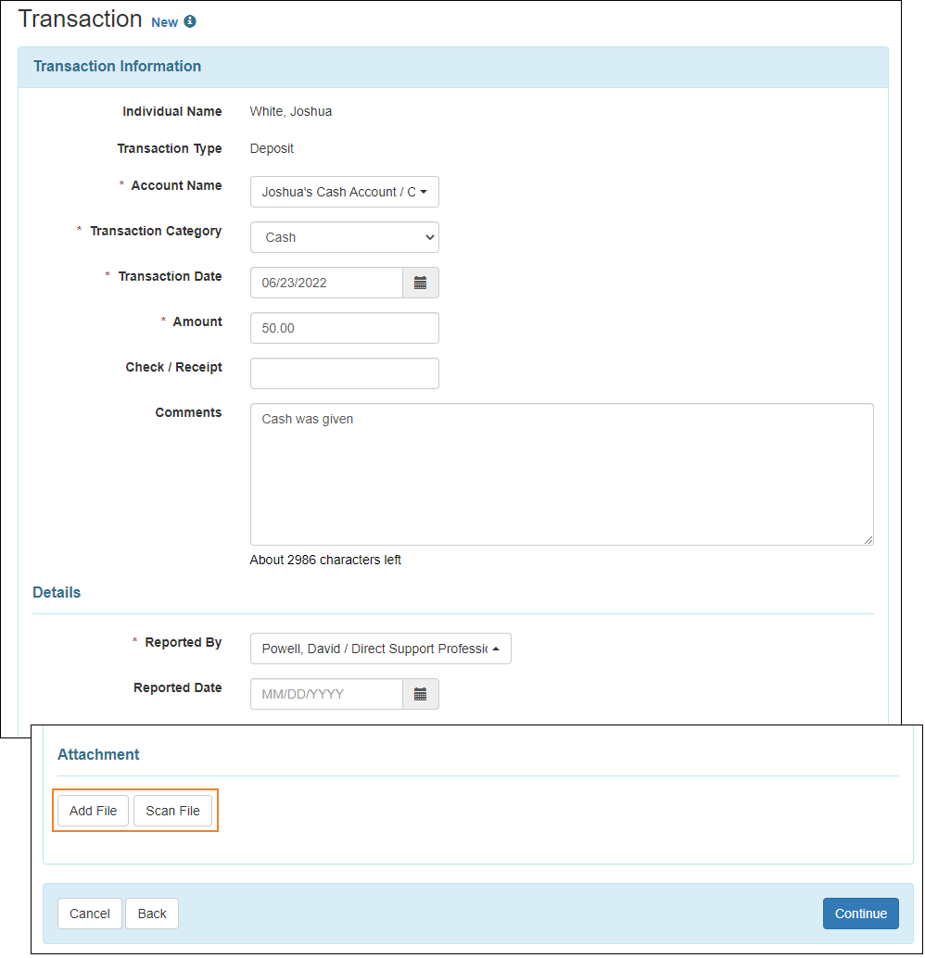925x958 pixels.
Task: Click the Comments text area
Action: pos(561,473)
